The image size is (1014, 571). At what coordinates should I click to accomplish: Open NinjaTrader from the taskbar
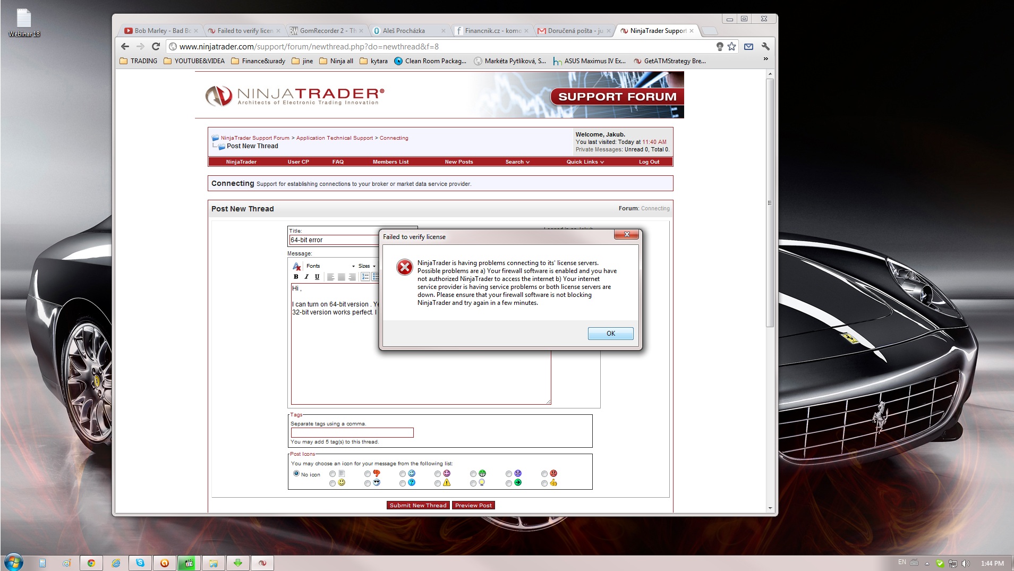[262, 563]
